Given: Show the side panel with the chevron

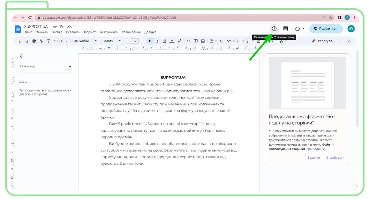Looking at the screenshot, I should (x=357, y=186).
